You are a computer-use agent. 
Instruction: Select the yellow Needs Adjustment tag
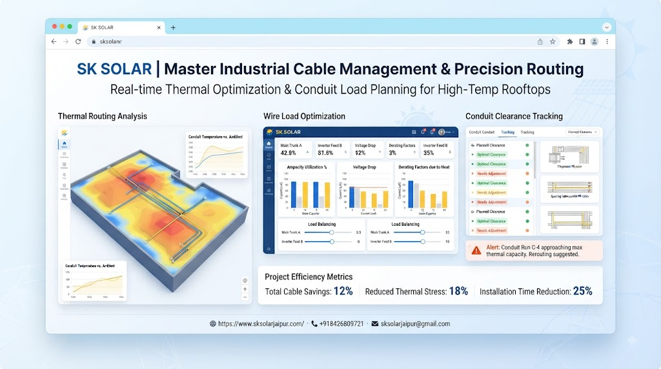tap(491, 192)
